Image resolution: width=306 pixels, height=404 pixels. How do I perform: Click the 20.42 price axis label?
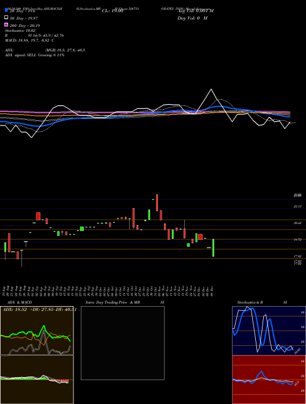297,223
